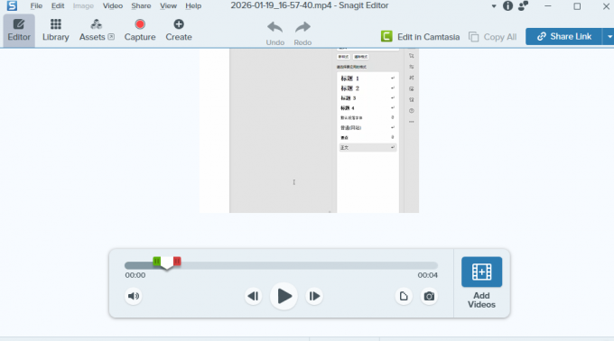Step forward one frame
The width and height of the screenshot is (614, 341).
[x=314, y=296]
